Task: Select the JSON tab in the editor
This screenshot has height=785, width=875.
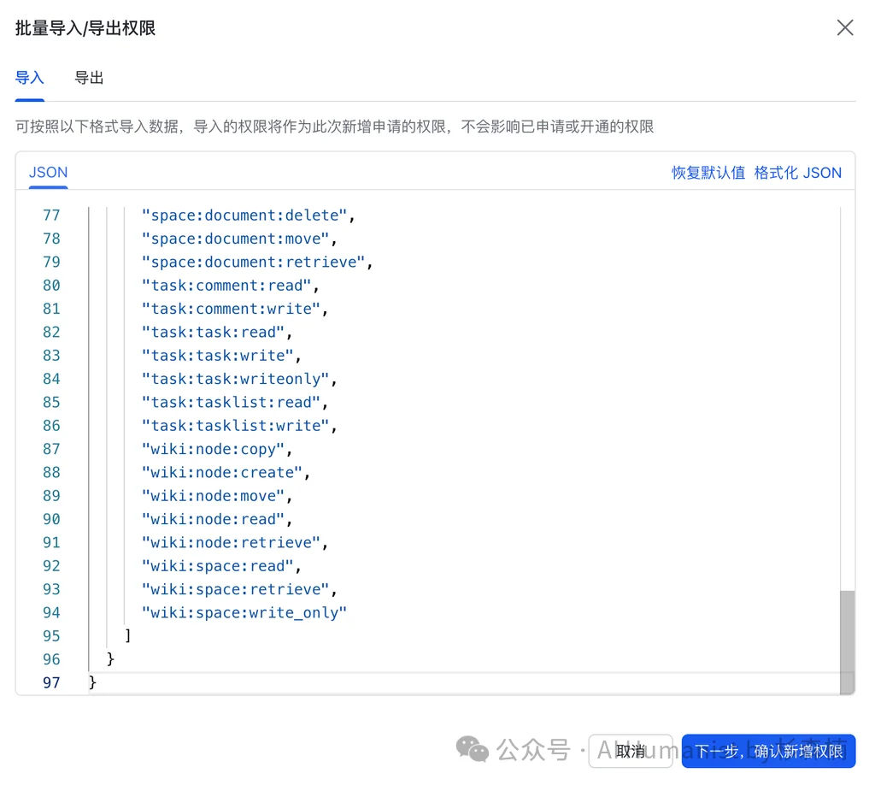Action: (48, 172)
